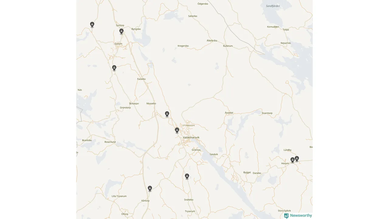The image size is (389, 219).
Task: Open the marker pin east of Mossebo
Action: pos(167,114)
